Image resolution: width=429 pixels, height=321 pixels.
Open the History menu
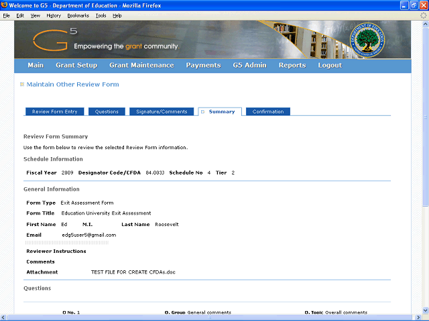54,15
